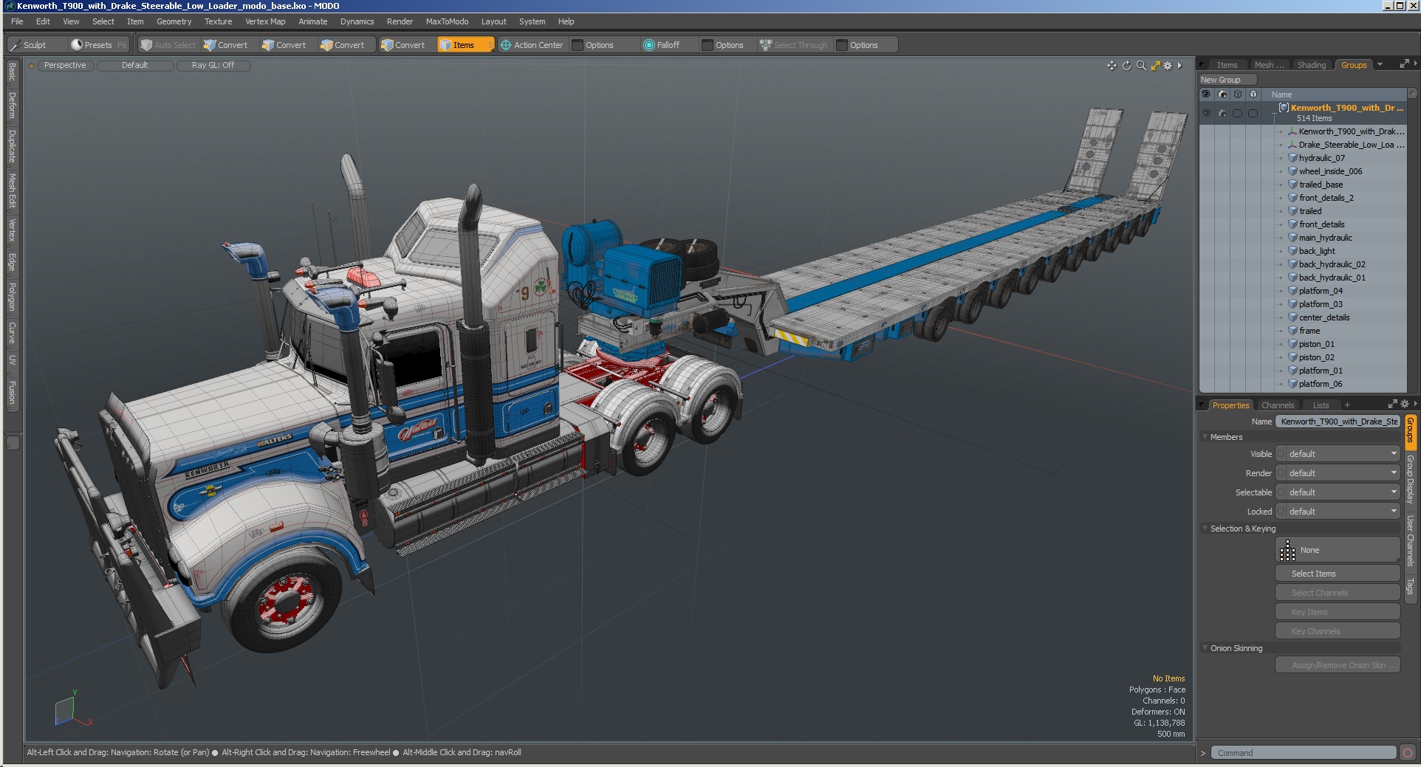This screenshot has width=1421, height=767.
Task: Click the New Group button
Action: coord(1227,80)
